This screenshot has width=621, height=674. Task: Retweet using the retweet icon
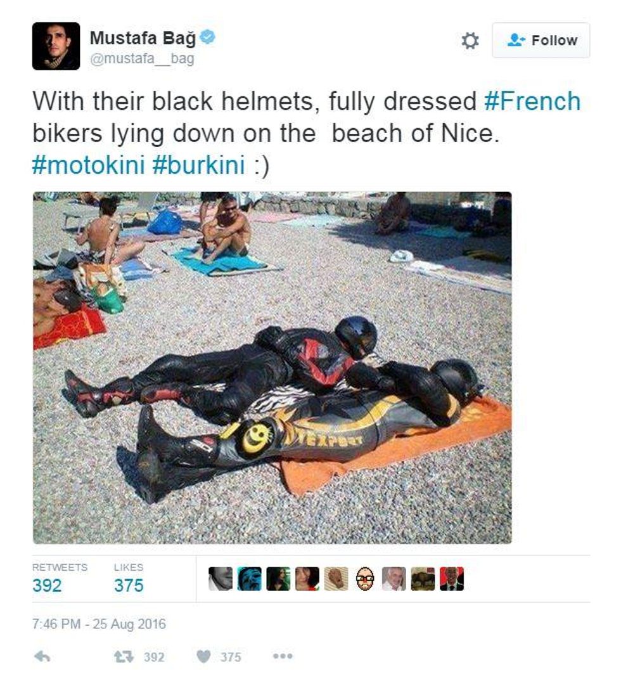coord(124,656)
